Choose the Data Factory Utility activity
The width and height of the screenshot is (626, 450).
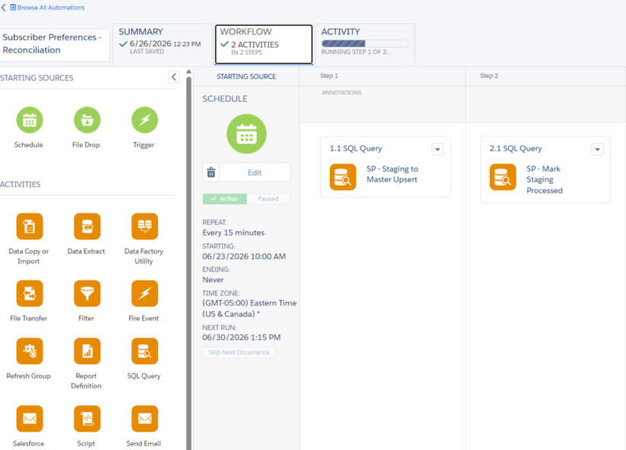[144, 227]
